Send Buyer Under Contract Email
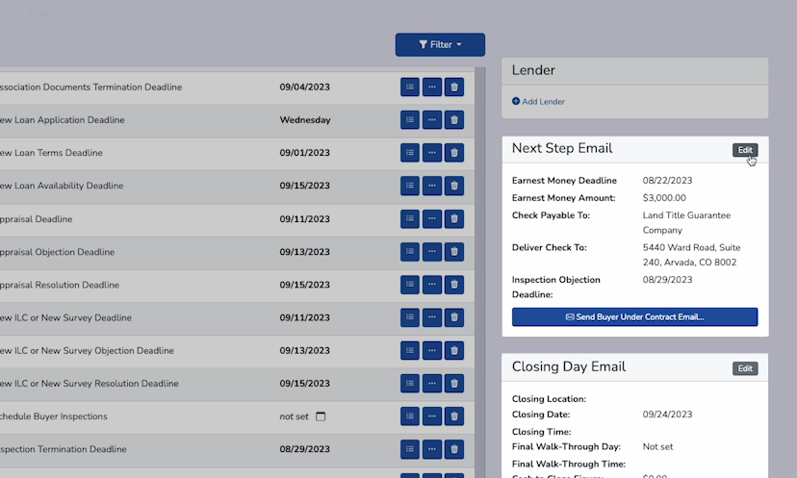This screenshot has width=797, height=478. (635, 317)
